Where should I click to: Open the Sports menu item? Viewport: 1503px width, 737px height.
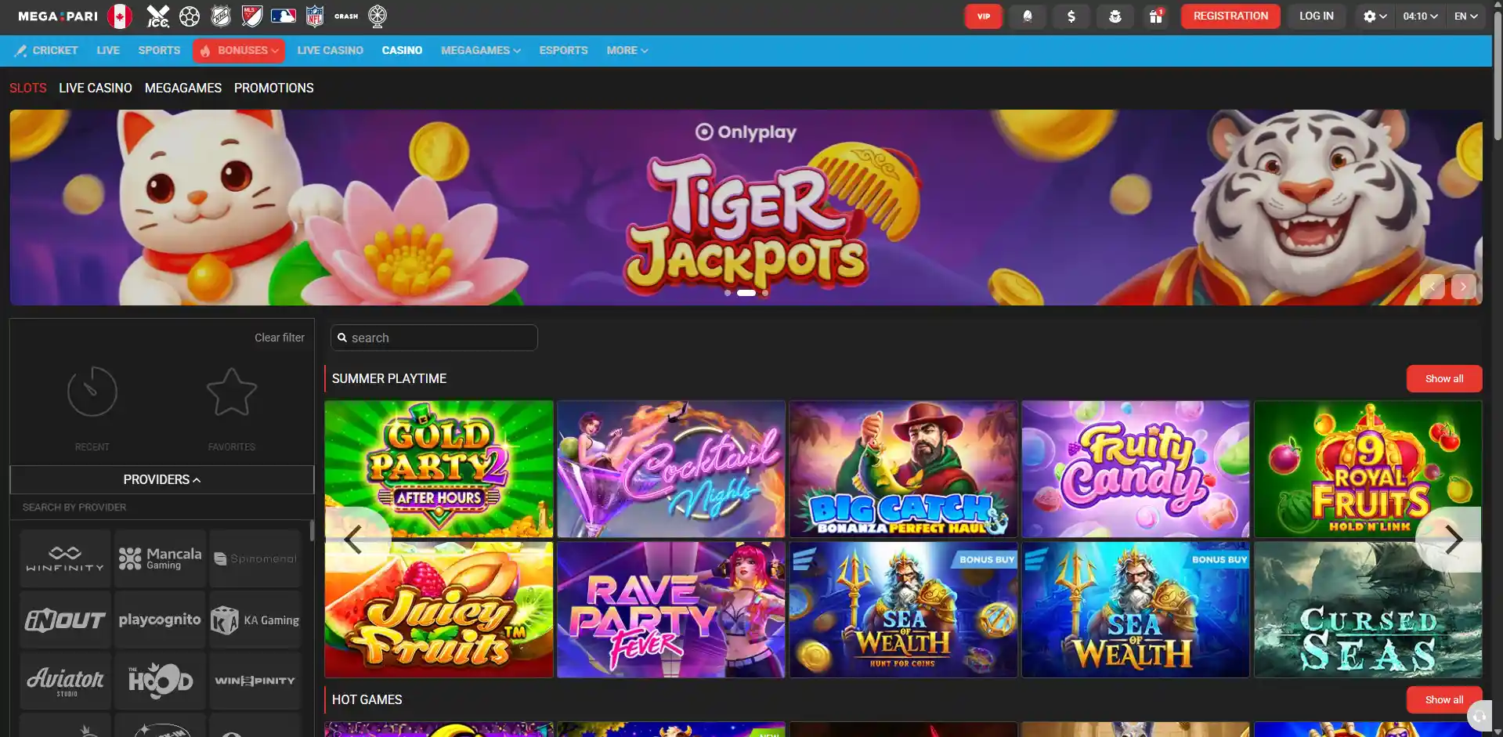[x=159, y=50]
